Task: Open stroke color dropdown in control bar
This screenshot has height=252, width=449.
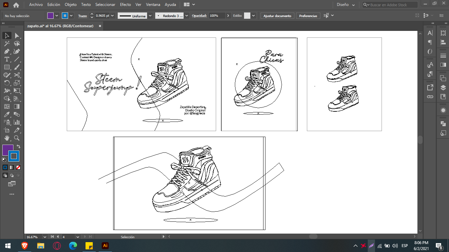Action: coord(71,16)
